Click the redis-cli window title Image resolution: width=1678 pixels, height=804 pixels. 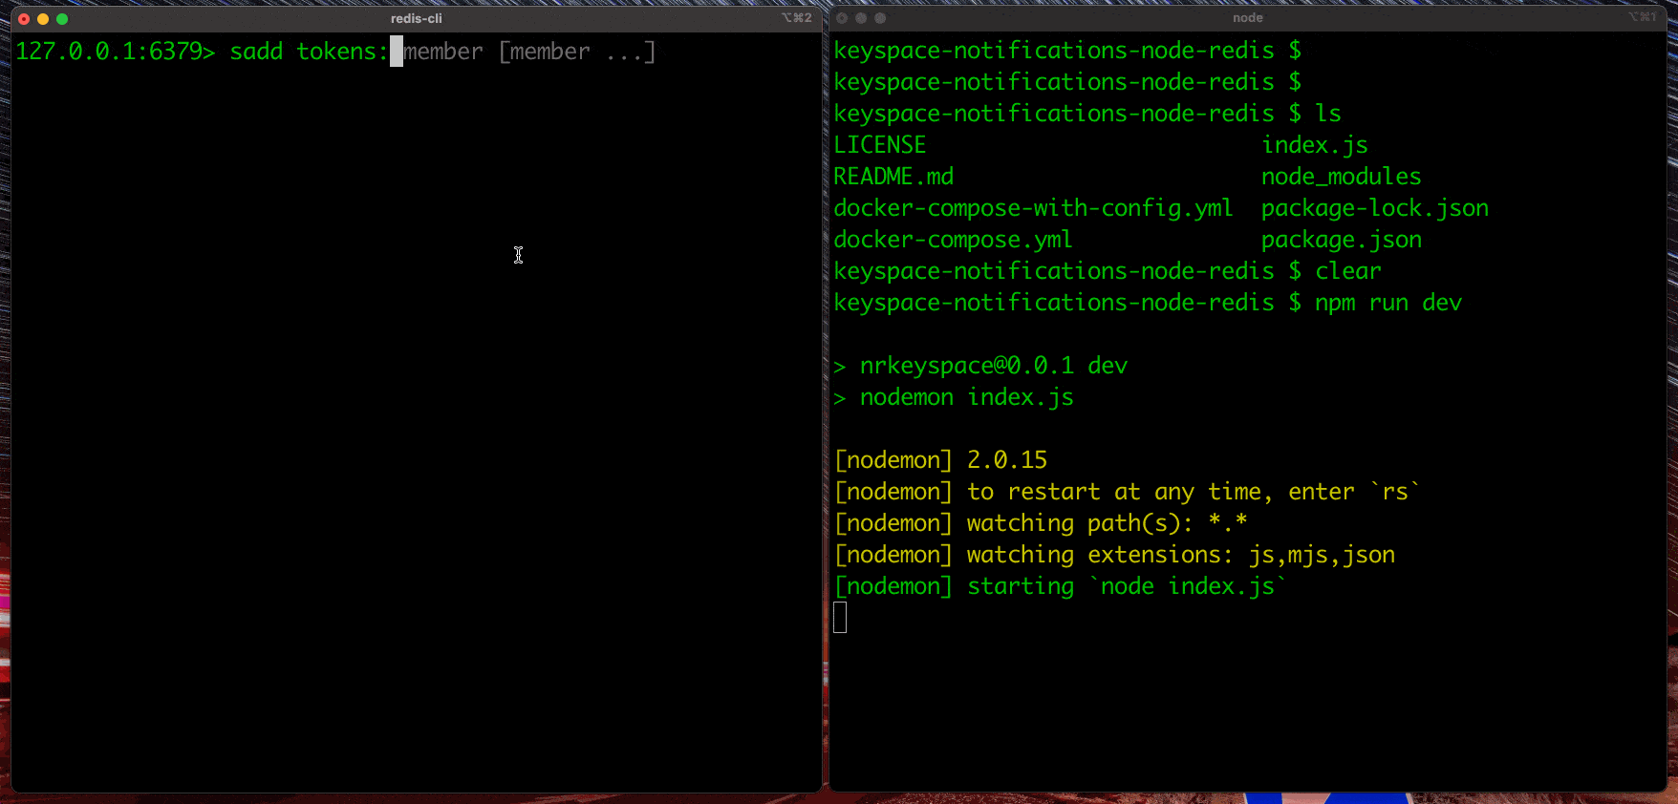(416, 18)
